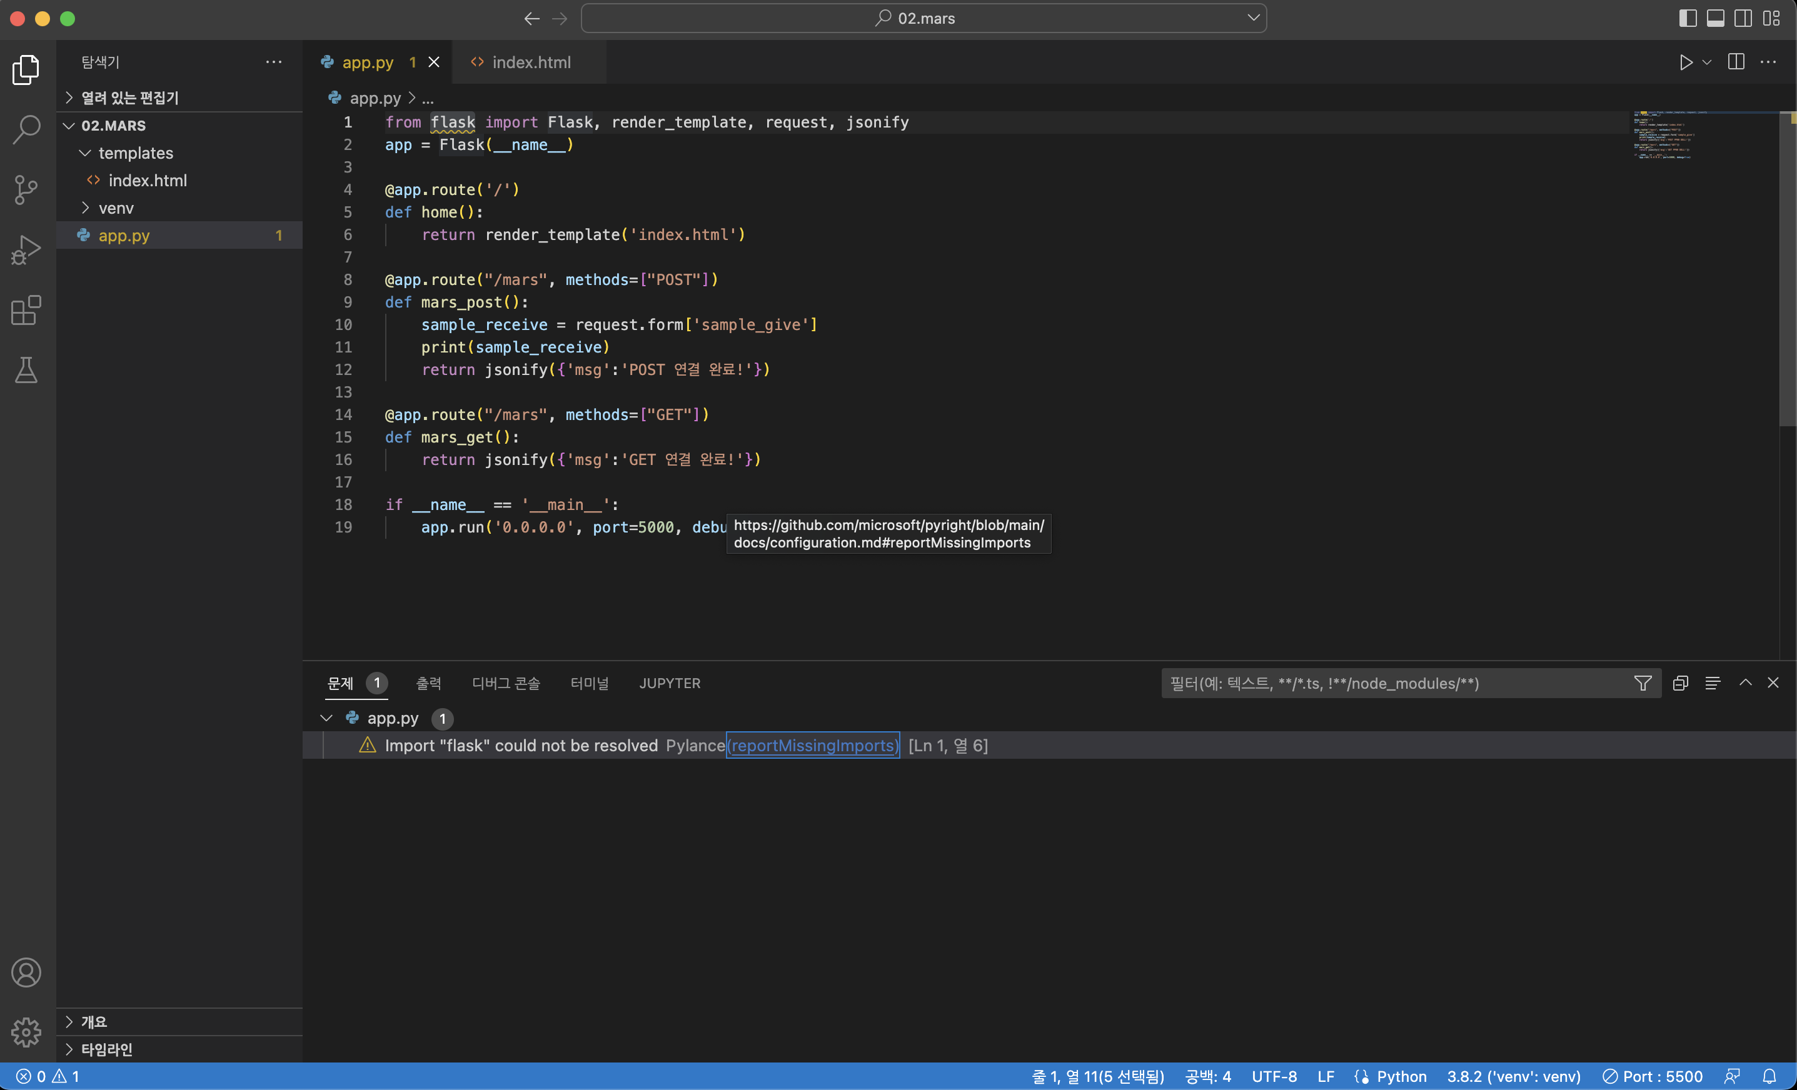This screenshot has width=1797, height=1090.
Task: Switch to the index.html editor tab
Action: point(530,62)
